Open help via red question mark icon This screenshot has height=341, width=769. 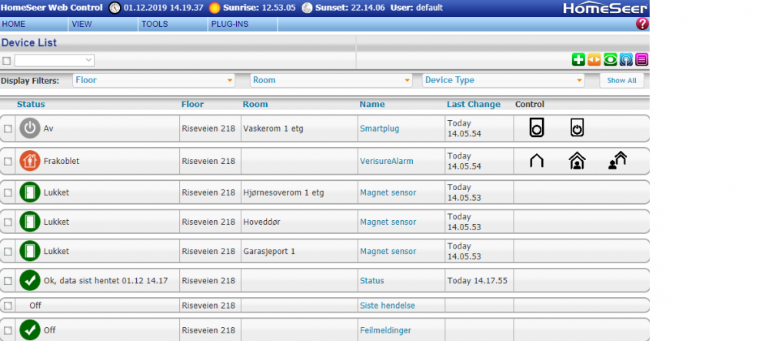click(642, 24)
